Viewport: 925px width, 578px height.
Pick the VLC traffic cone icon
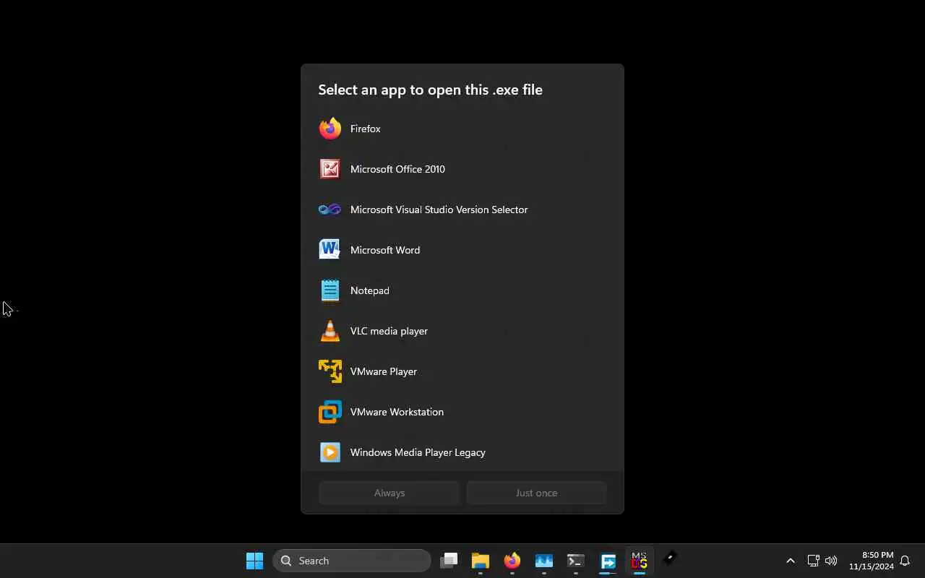330,331
